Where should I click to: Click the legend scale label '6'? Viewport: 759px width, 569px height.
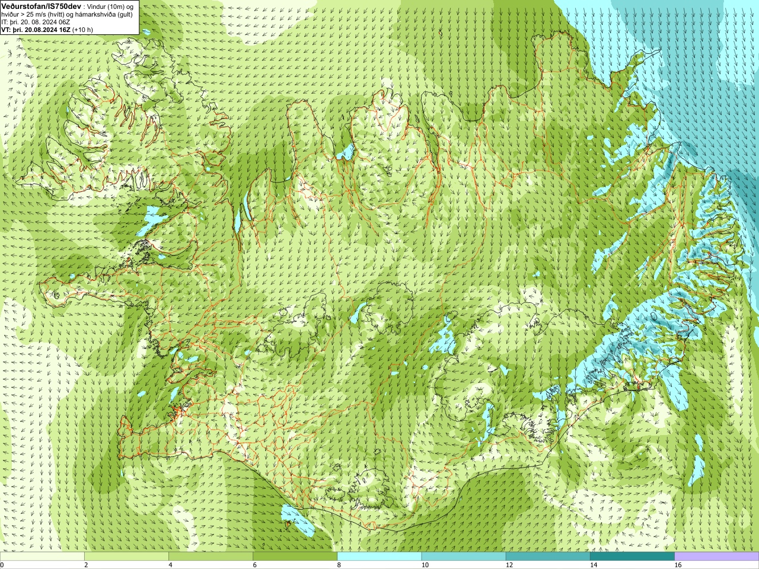pos(254,565)
